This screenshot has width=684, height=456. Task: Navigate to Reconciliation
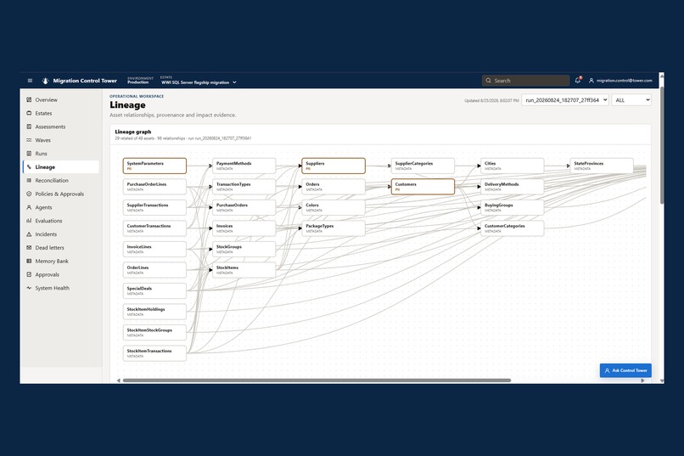61,181
